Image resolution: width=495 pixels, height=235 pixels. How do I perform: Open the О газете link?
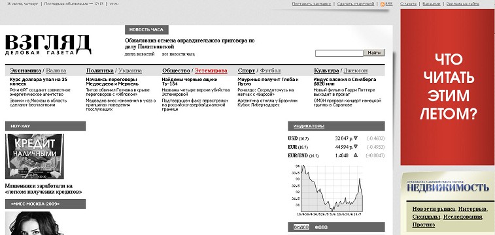tap(408, 4)
